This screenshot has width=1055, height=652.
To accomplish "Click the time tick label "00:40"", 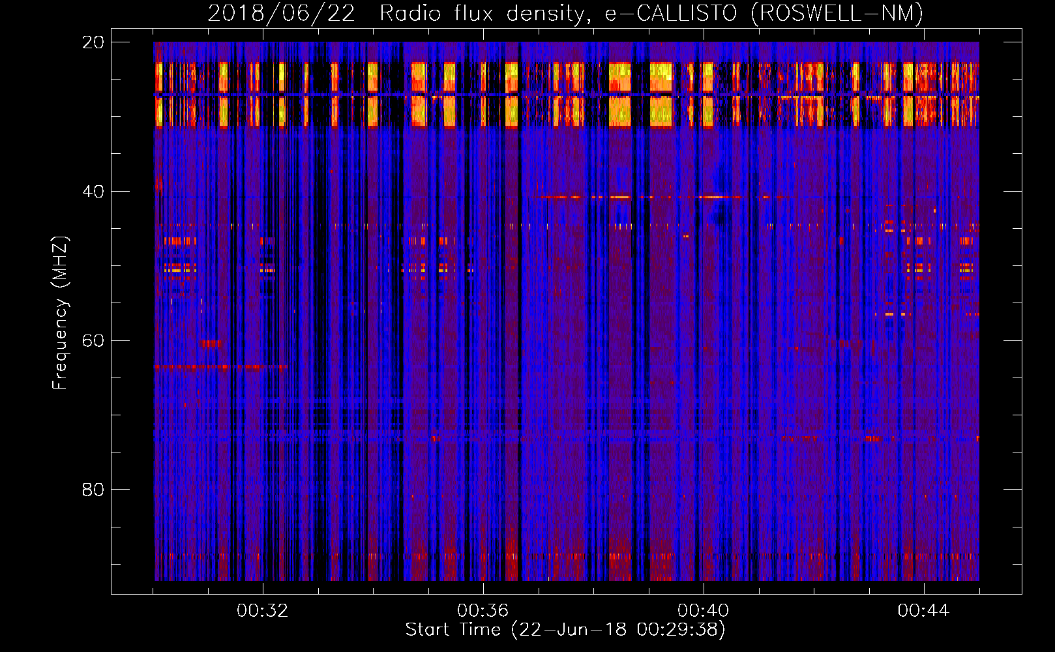I will point(703,611).
